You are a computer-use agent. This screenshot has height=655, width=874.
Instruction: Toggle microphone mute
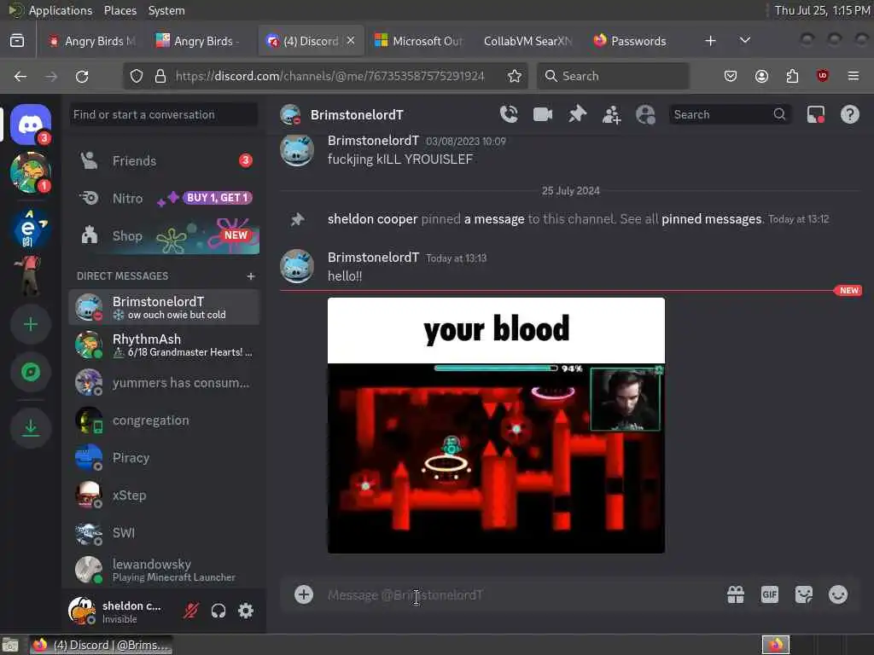190,611
